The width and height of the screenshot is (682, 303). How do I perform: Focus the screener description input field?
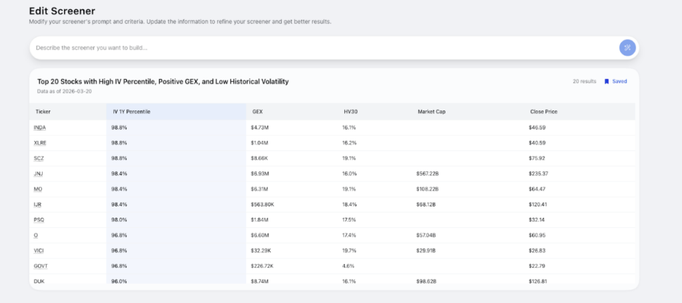(x=324, y=48)
